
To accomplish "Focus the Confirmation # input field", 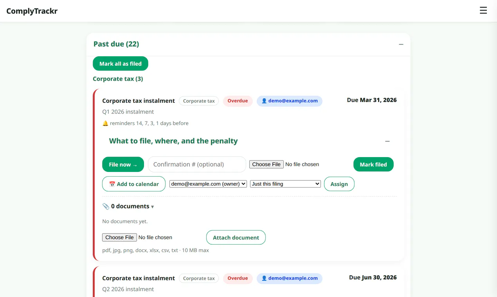I will click(197, 165).
